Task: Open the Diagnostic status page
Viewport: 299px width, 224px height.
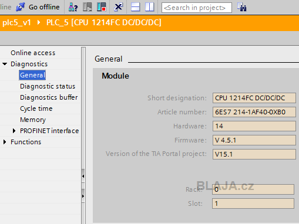Action: [48, 86]
